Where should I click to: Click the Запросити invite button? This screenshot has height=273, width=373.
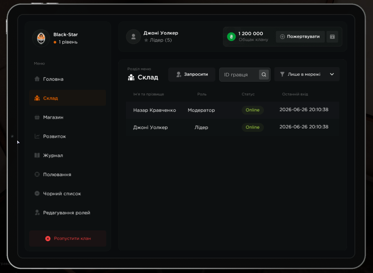click(192, 75)
